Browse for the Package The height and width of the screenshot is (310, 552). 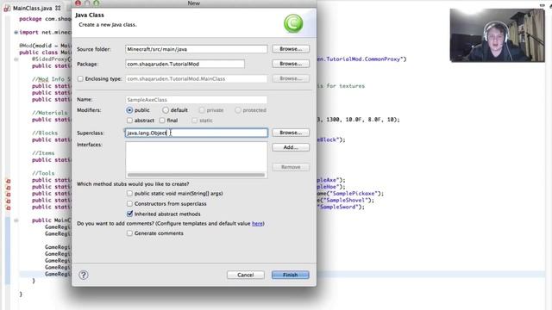click(x=291, y=64)
